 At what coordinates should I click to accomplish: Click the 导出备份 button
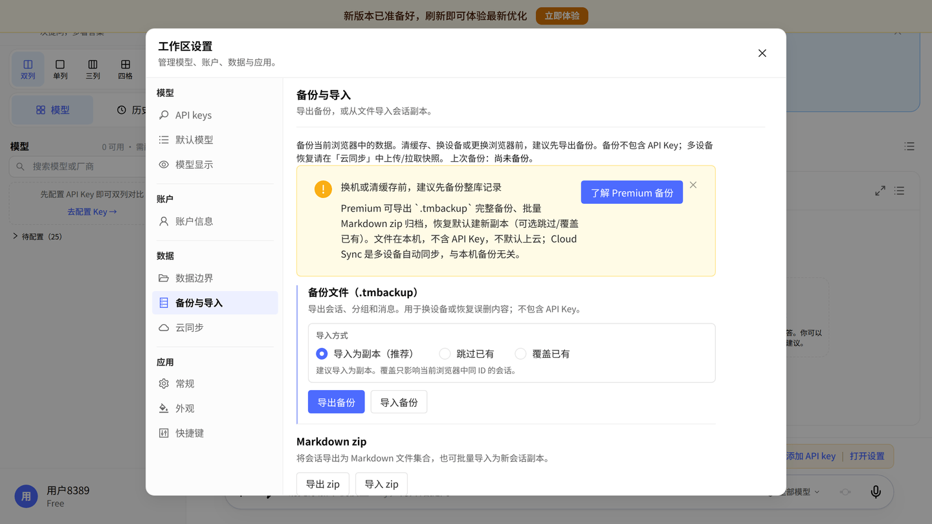[336, 402]
